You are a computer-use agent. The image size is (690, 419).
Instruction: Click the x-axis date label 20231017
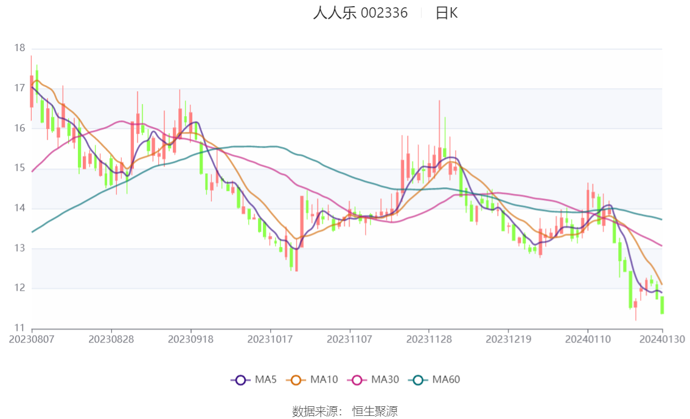coord(270,339)
